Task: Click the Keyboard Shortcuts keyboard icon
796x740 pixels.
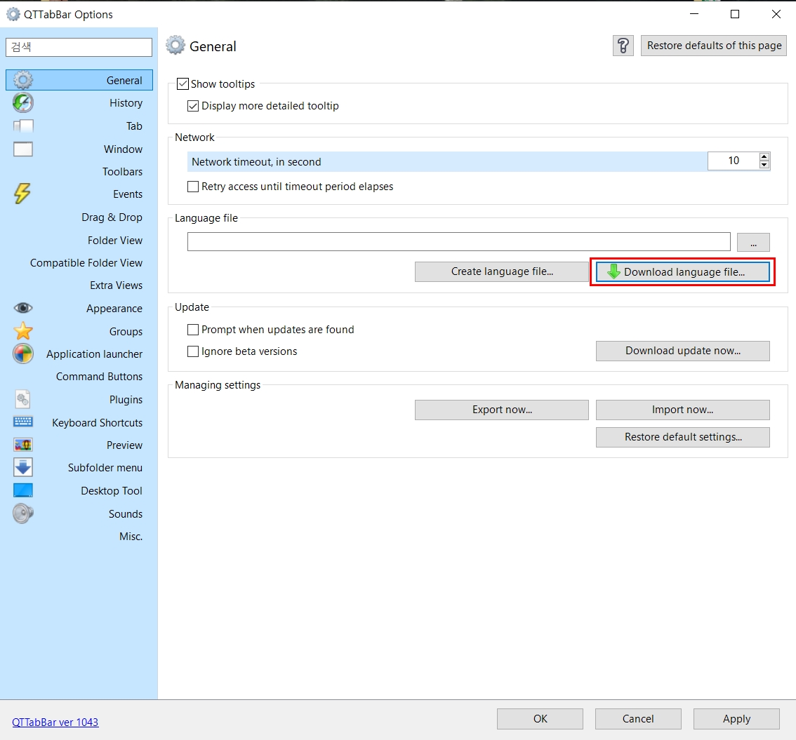Action: click(x=23, y=422)
